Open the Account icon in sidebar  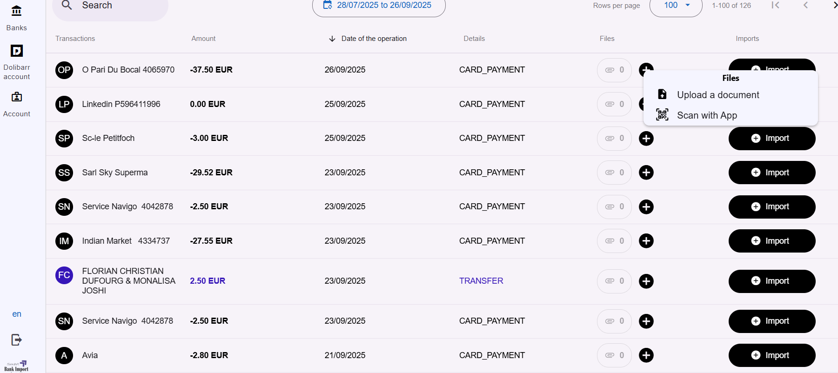tap(17, 97)
